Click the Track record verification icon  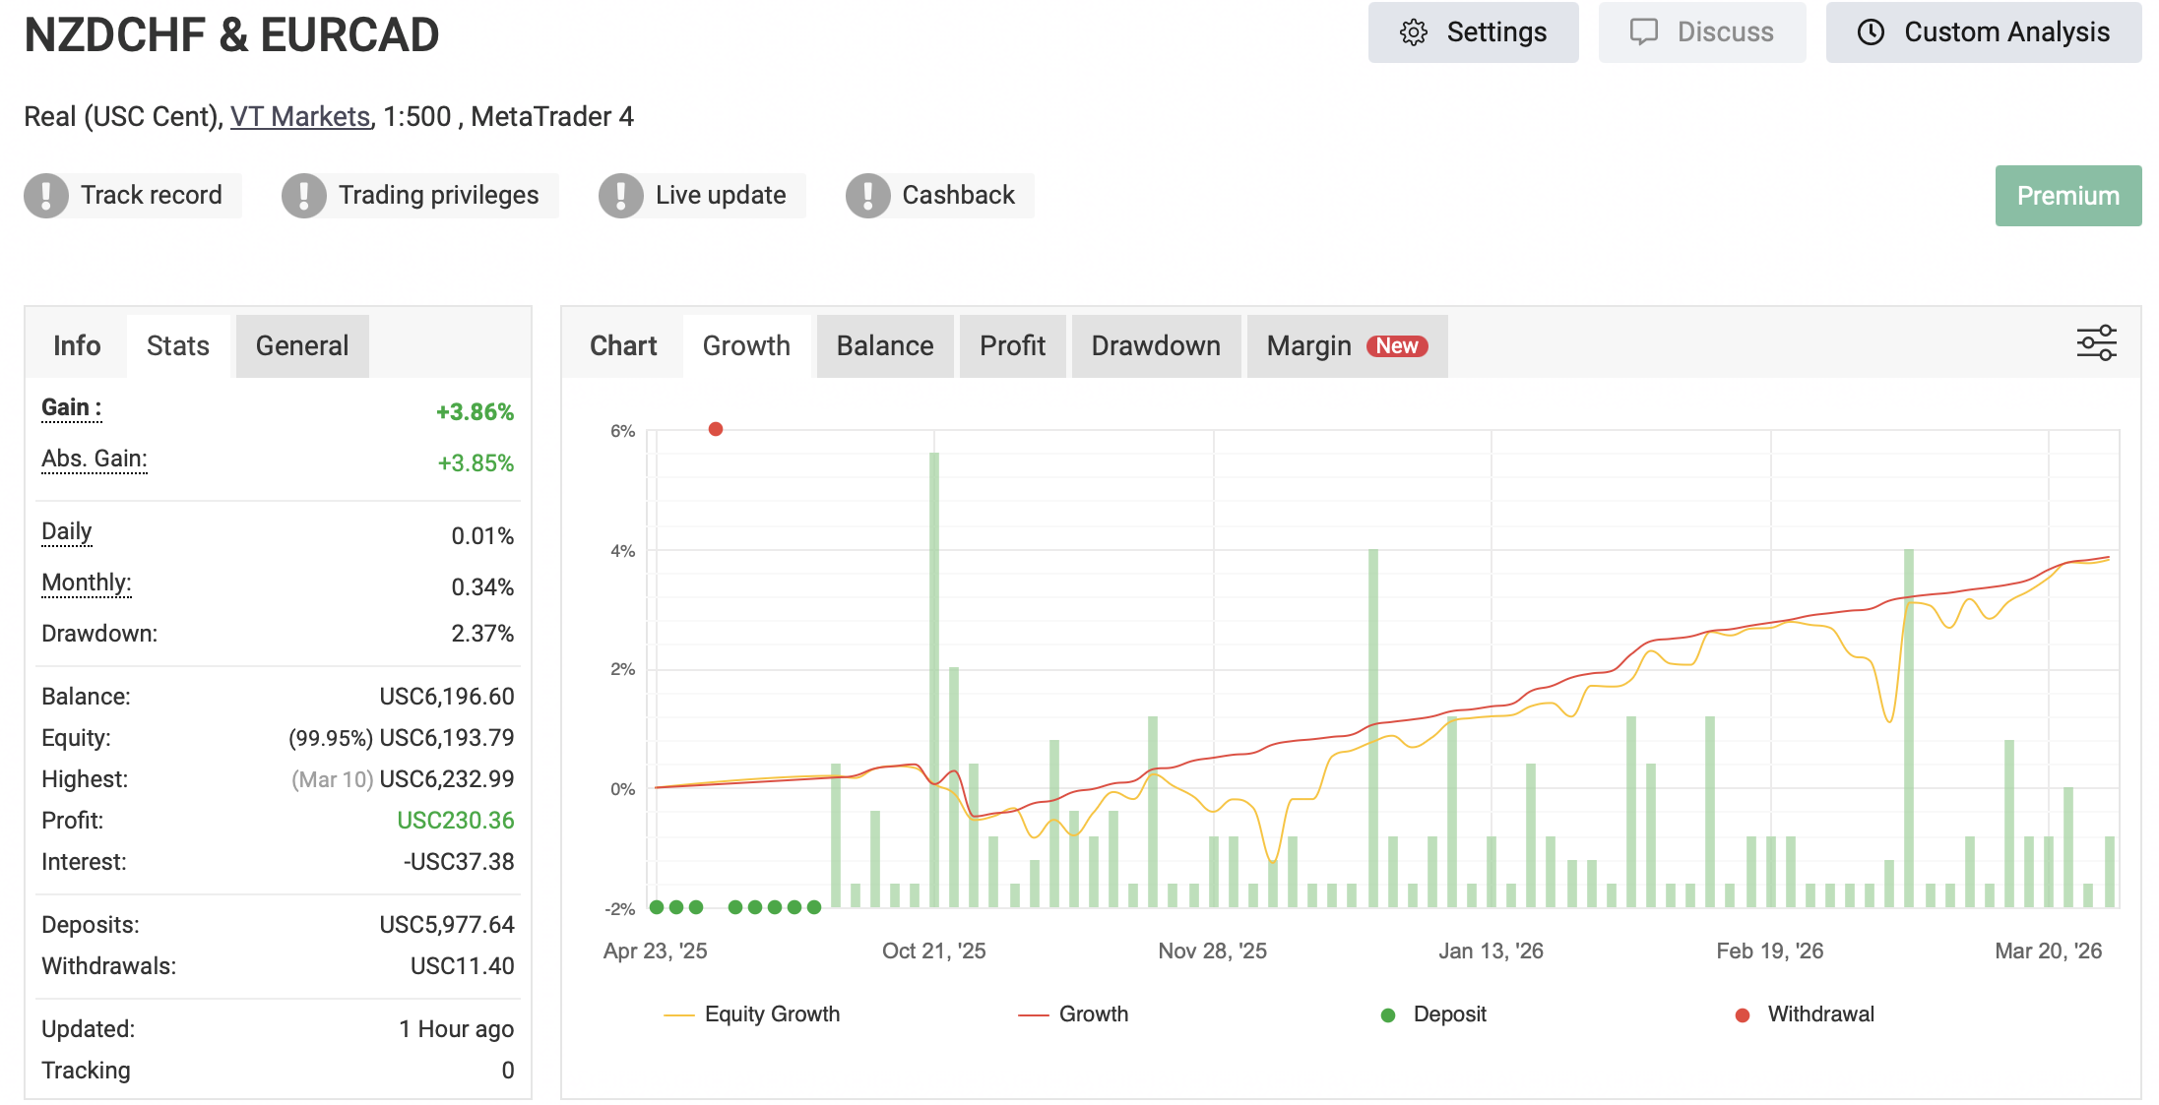[x=47, y=195]
